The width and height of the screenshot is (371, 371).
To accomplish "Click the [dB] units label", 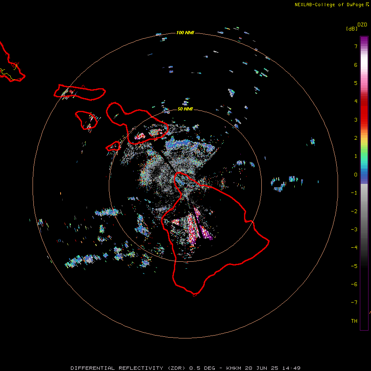I will tap(352, 28).
